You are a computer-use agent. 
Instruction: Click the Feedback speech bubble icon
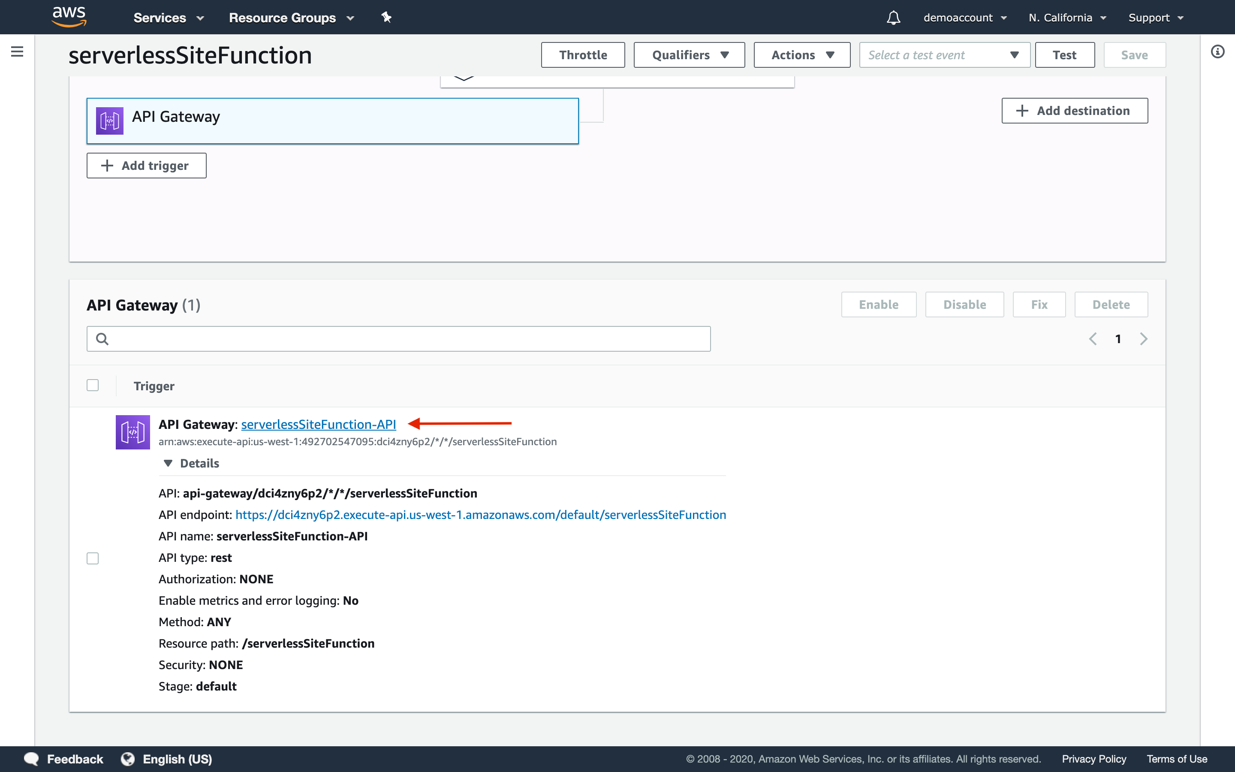[32, 759]
